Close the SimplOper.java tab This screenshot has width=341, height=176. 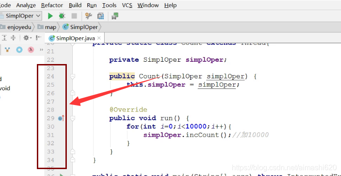tap(99, 38)
